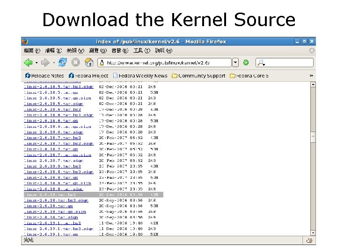Click linux-2.6.18.8.tar.gz.sign link
Screen dimensions: 337x252
point(58,183)
